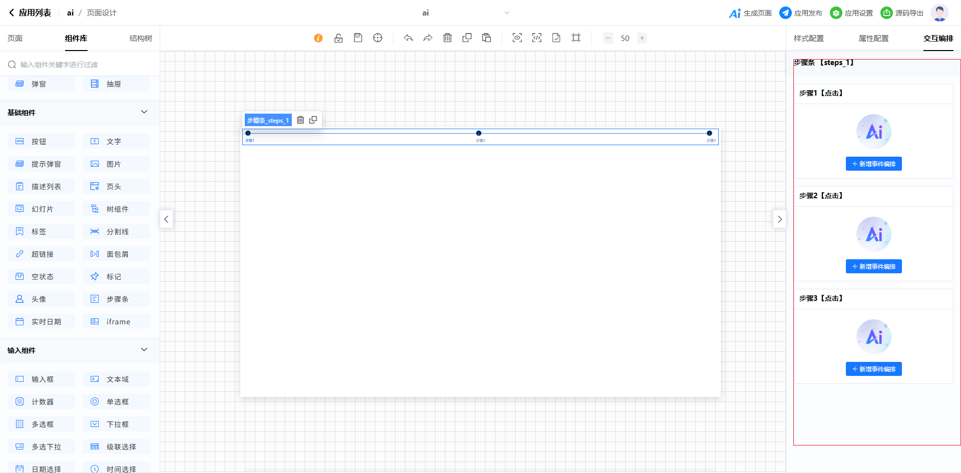Click the paste icon in toolbar
This screenshot has height=473, width=961.
click(487, 38)
